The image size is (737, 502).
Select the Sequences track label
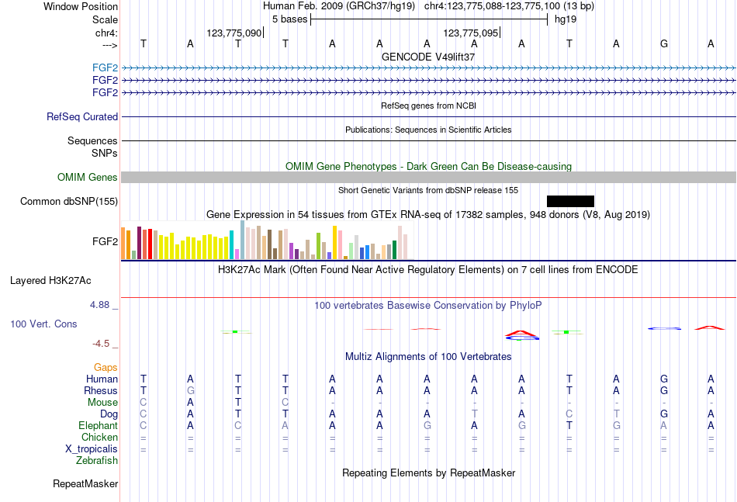tap(92, 140)
